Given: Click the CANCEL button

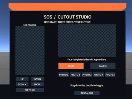Looking at the screenshot, I should 103,66.
